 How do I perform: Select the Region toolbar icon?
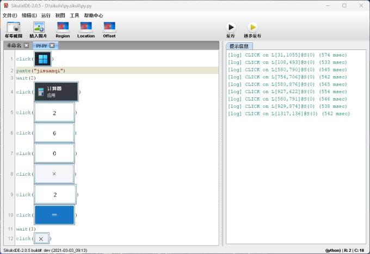[63, 27]
